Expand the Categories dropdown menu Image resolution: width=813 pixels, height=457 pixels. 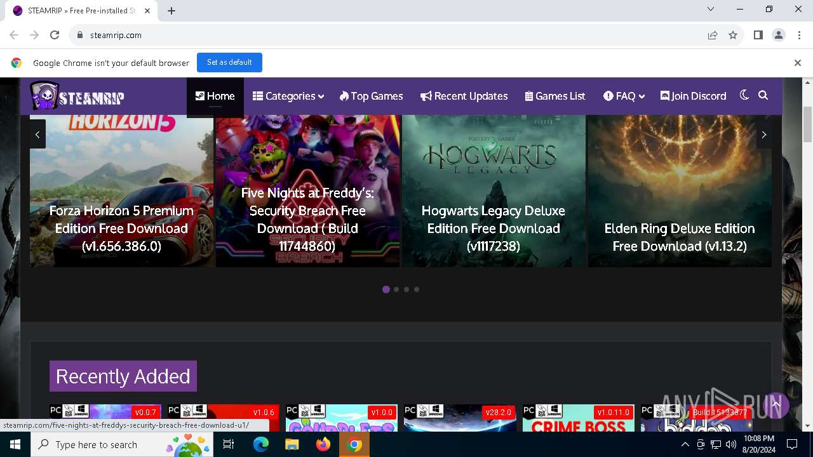[288, 96]
